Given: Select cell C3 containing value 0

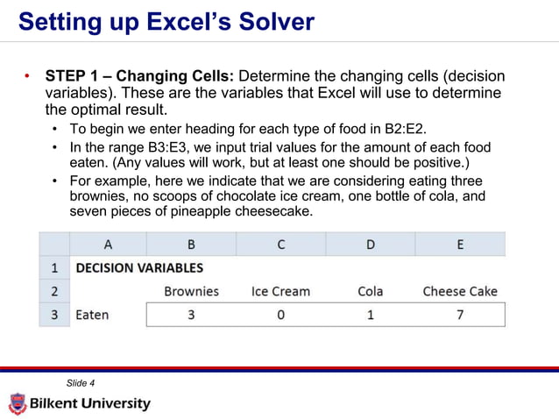Looking at the screenshot, I should click(280, 315).
